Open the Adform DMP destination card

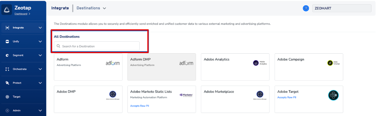(x=162, y=67)
